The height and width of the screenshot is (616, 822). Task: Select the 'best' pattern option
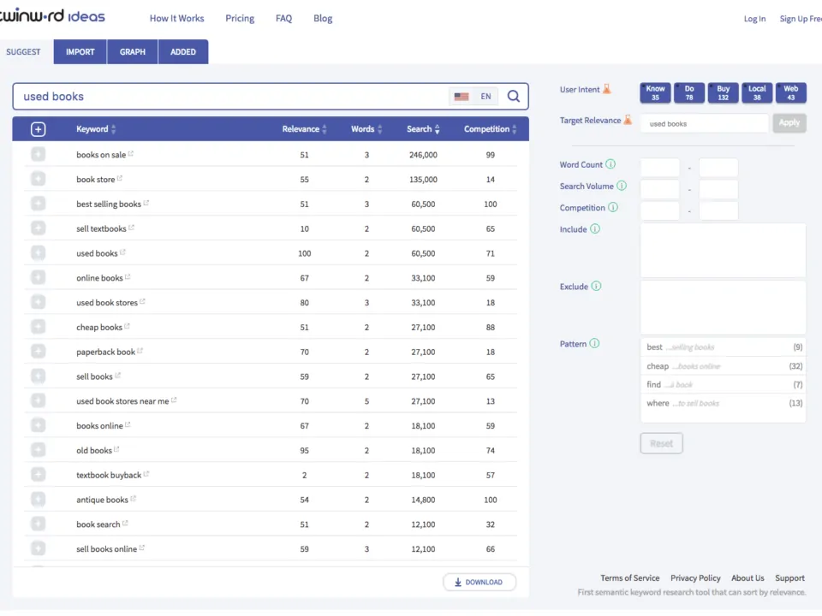click(x=724, y=346)
